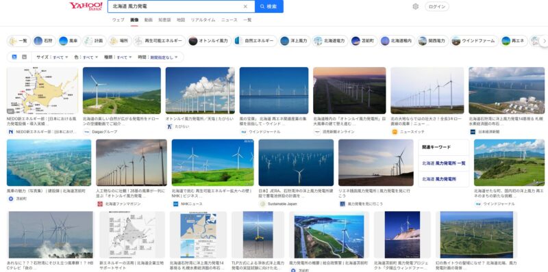Select the オトンルイ風力 chip icon
The width and height of the screenshot is (548, 272).
coord(193,41)
